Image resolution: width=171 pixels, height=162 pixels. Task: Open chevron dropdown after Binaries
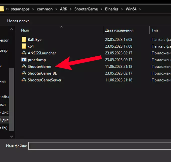pos(122,9)
